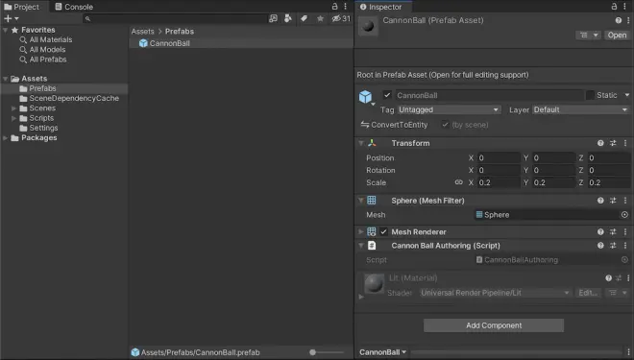Select the Project tab
The image size is (634, 360).
click(x=22, y=7)
